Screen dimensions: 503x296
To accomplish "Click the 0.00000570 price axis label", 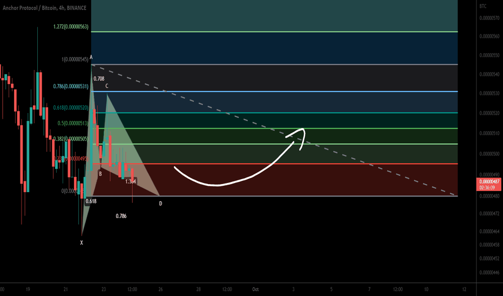I will 490,18.
